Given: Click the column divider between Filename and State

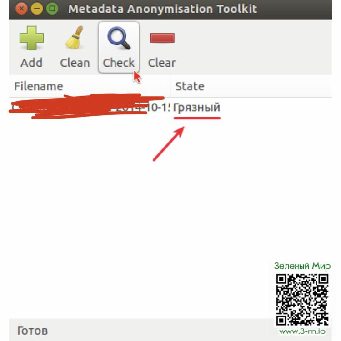Looking at the screenshot, I should pos(170,86).
